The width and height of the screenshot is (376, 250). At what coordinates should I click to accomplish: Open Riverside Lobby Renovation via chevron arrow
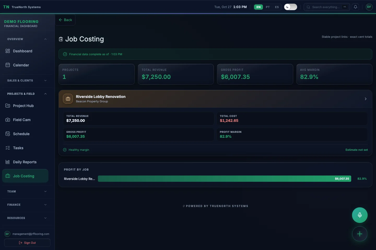[366, 99]
